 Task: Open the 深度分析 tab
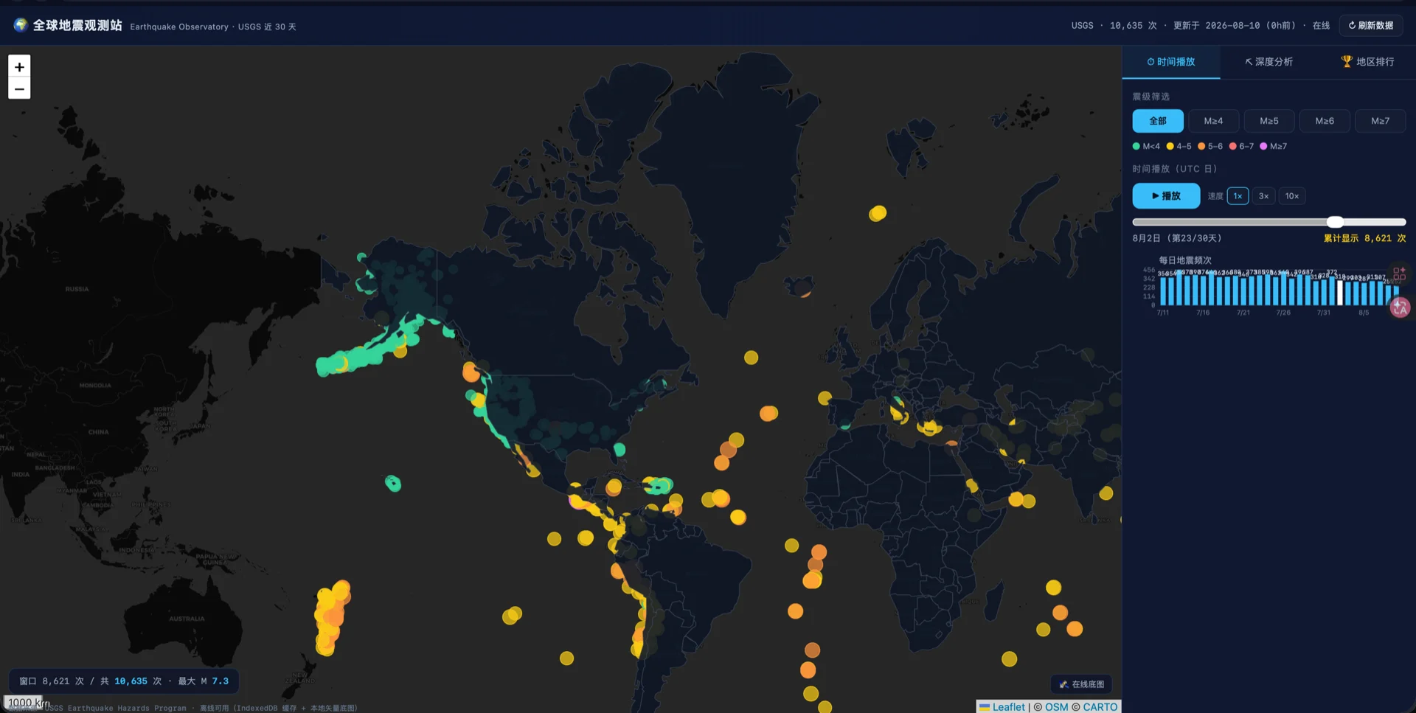point(1268,62)
